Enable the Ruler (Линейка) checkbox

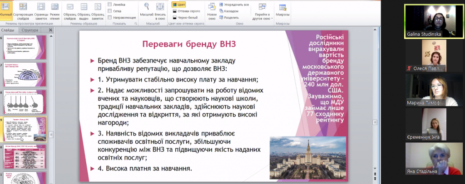(x=110, y=5)
